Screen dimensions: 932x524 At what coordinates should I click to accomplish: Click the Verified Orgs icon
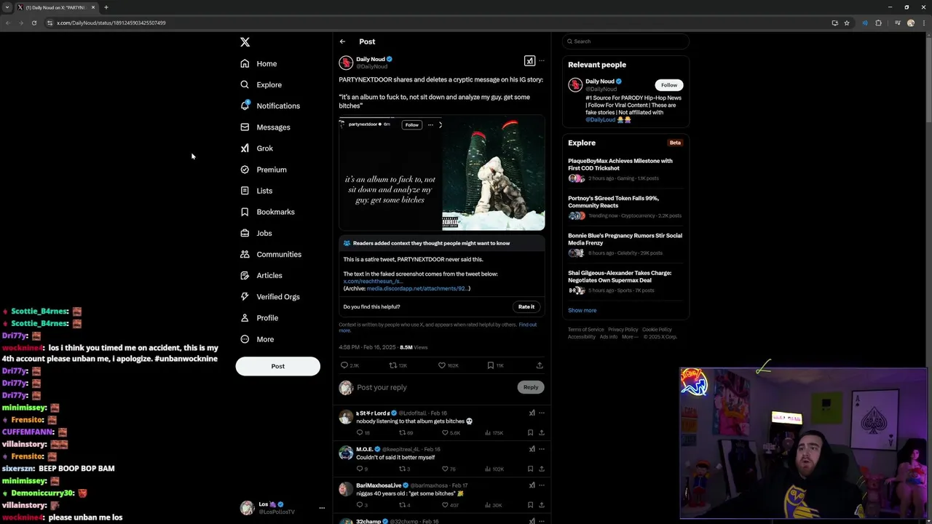(245, 296)
